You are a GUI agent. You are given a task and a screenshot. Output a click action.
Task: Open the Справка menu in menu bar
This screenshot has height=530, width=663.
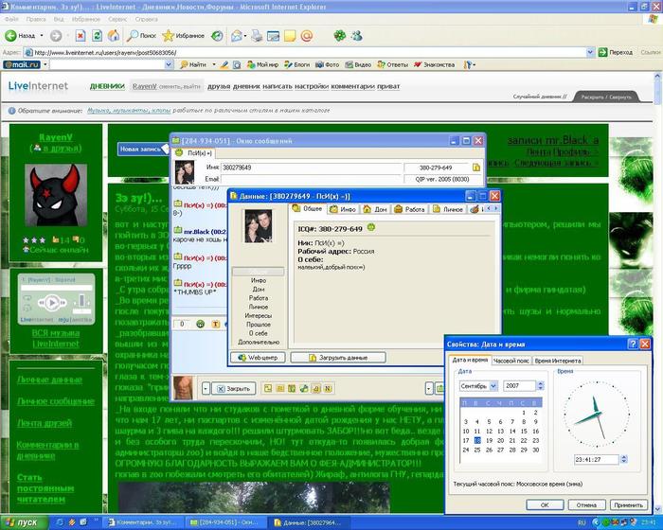pyautogui.click(x=146, y=19)
